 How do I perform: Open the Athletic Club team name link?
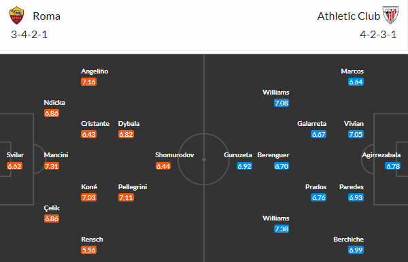pyautogui.click(x=348, y=16)
